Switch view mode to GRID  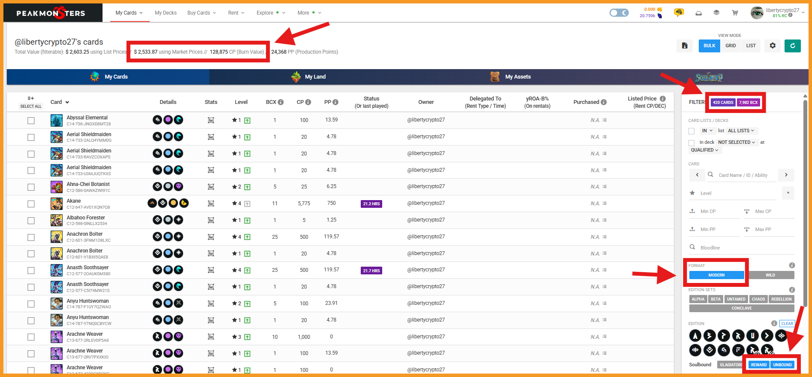coord(731,46)
